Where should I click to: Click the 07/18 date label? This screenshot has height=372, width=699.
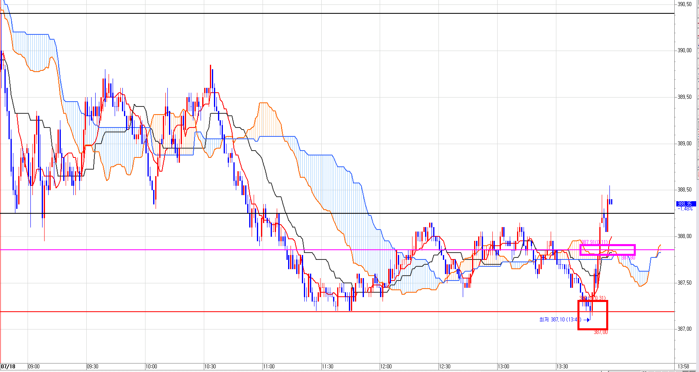click(x=8, y=367)
